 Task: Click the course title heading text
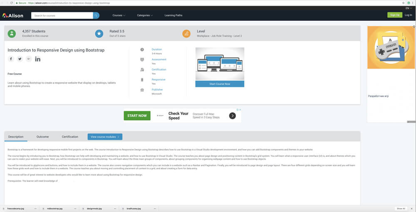point(56,50)
